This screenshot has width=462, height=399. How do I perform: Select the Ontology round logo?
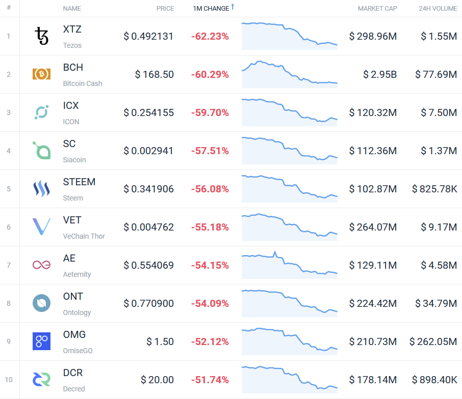pos(41,303)
